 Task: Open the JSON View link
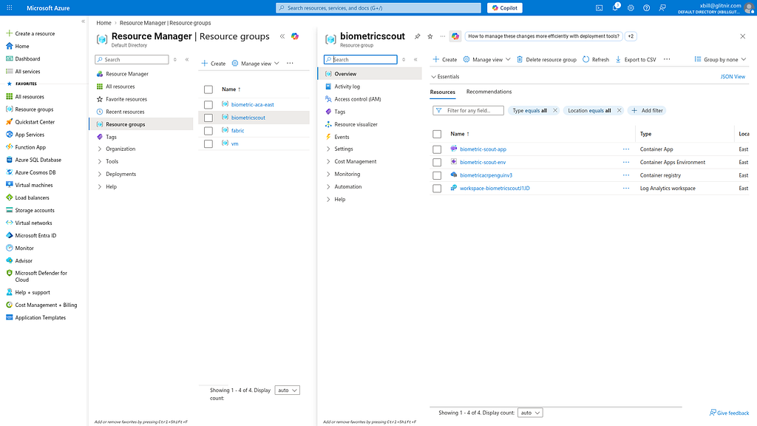click(733, 77)
